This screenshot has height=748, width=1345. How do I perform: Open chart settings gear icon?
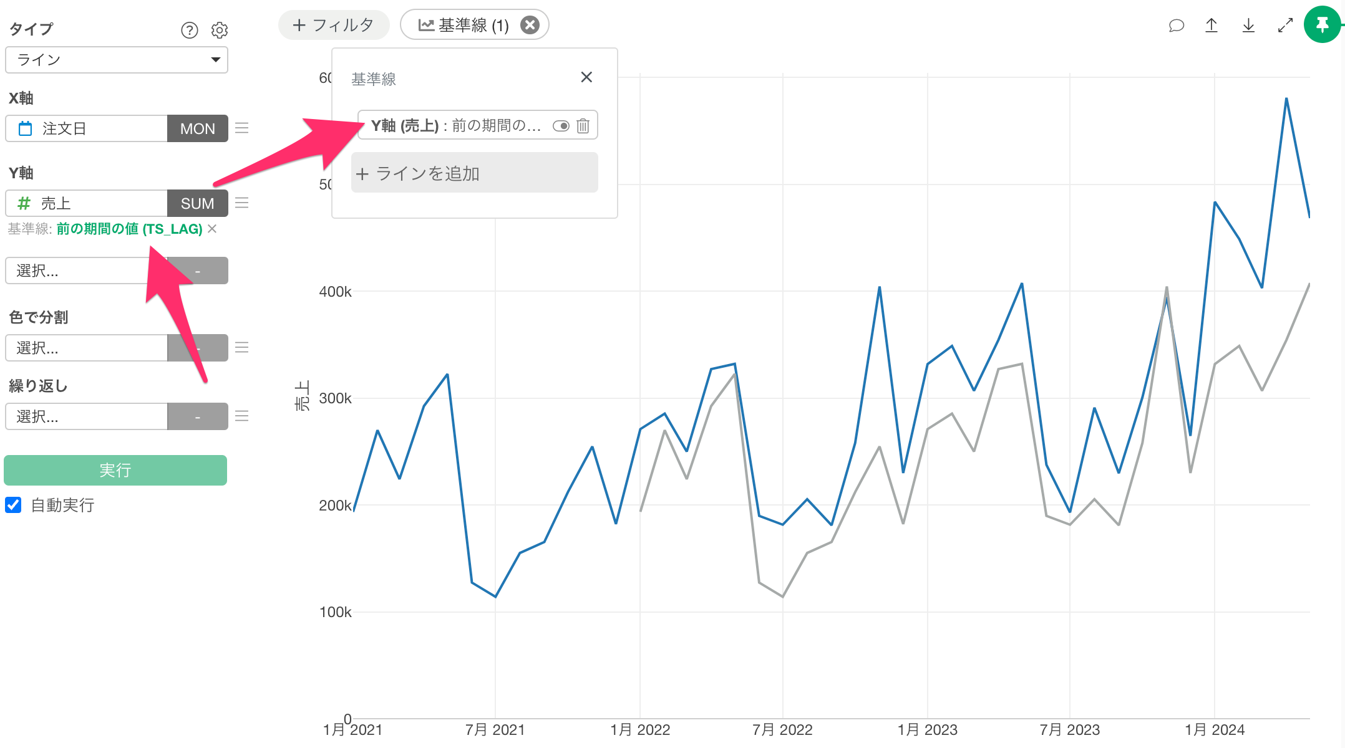219,30
